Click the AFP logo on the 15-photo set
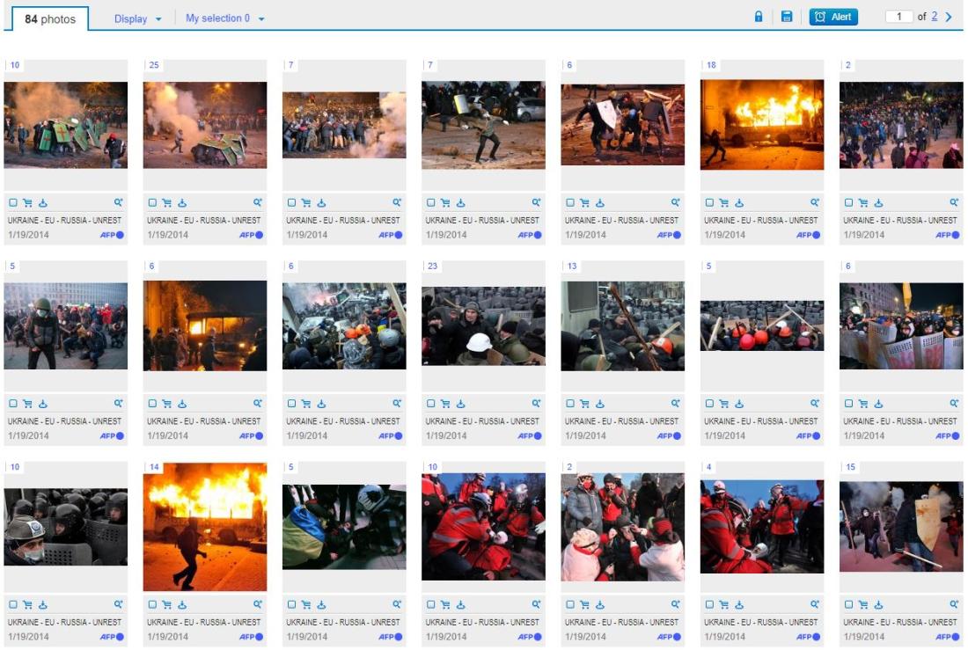The height and width of the screenshot is (650, 968). click(947, 637)
